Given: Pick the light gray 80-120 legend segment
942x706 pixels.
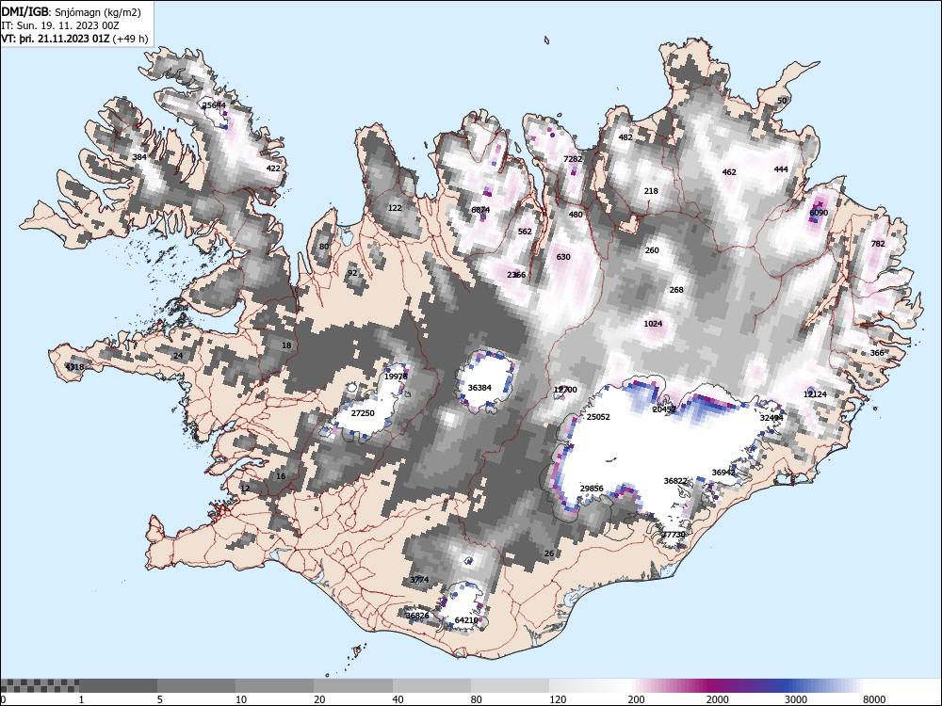Looking at the screenshot, I should click(x=510, y=685).
